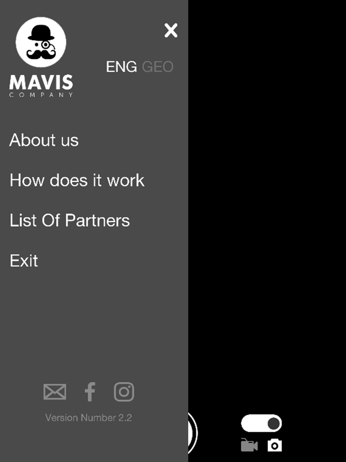
Task: Tap the X to close the menu
Action: [171, 31]
